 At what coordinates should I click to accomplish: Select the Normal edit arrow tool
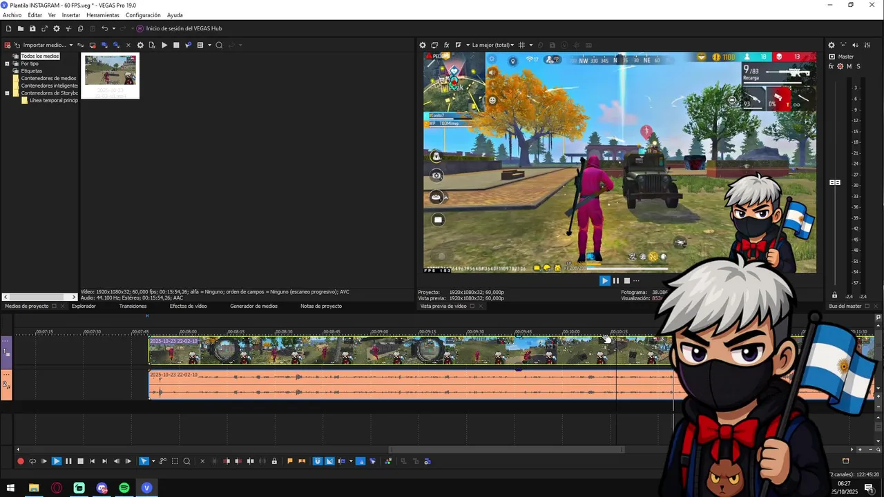click(144, 461)
